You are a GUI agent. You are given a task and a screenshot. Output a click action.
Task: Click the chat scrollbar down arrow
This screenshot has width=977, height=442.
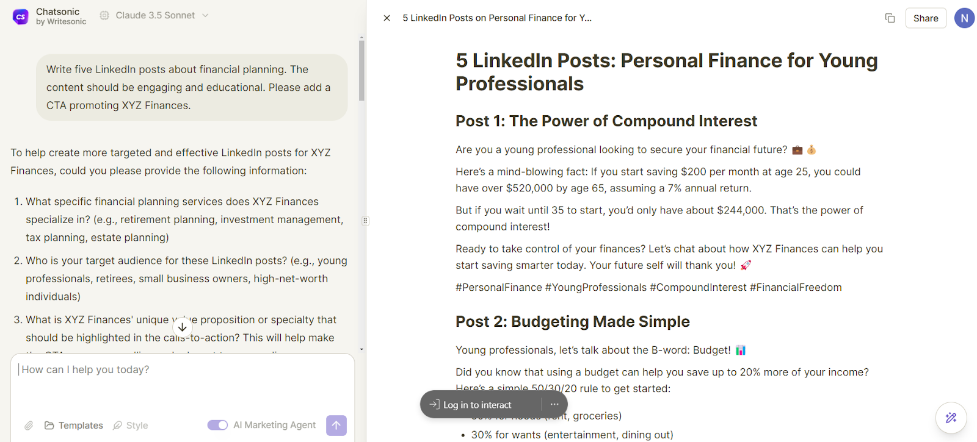click(361, 349)
